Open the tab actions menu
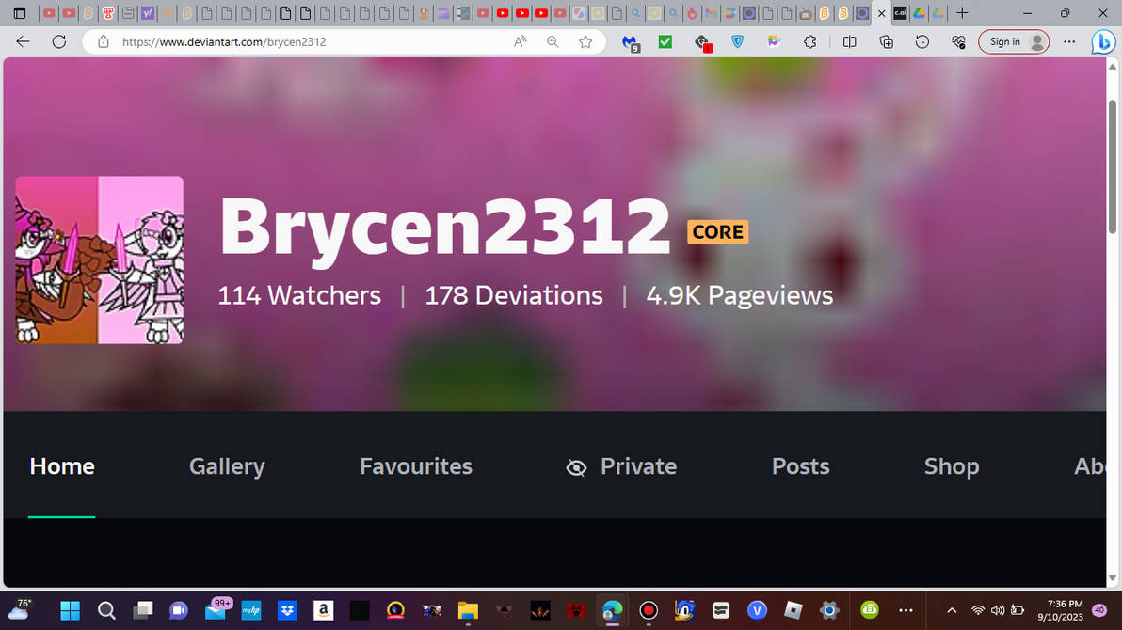The image size is (1122, 630). [20, 13]
